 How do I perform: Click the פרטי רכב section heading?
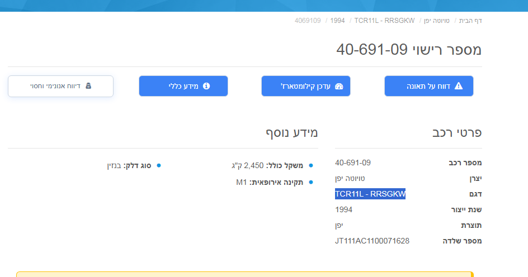[x=457, y=132]
